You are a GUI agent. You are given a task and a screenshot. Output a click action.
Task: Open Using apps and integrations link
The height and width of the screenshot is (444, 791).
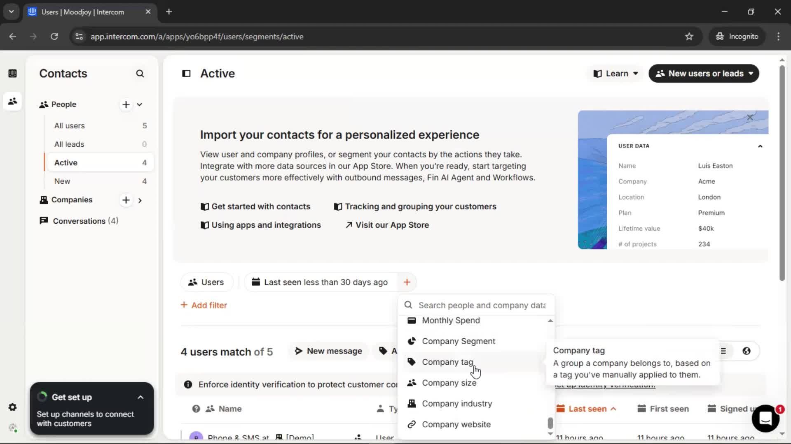[261, 225]
